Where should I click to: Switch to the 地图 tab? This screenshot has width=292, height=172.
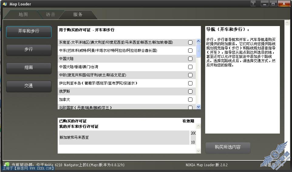click(x=23, y=15)
